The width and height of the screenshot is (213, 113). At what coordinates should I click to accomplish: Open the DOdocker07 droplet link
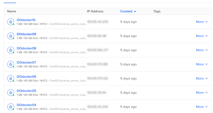pyautogui.click(x=26, y=62)
